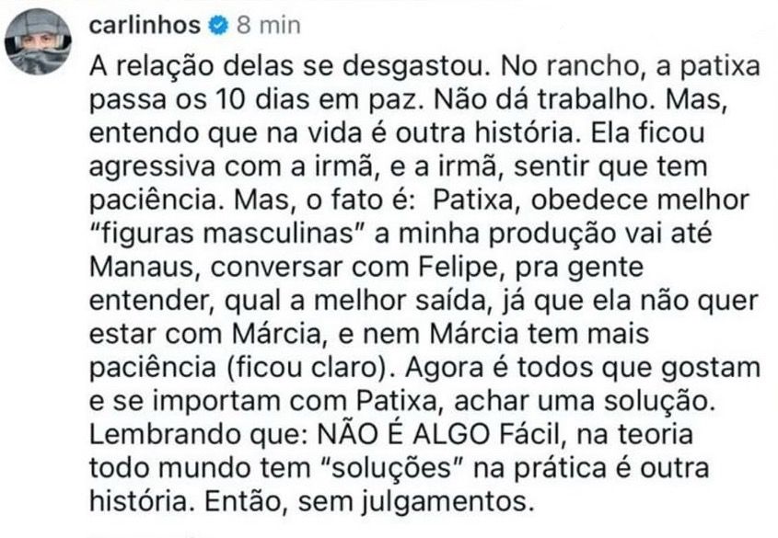Image resolution: width=778 pixels, height=538 pixels.
Task: Select the quoted phrase figuras masculinas
Action: [x=227, y=235]
